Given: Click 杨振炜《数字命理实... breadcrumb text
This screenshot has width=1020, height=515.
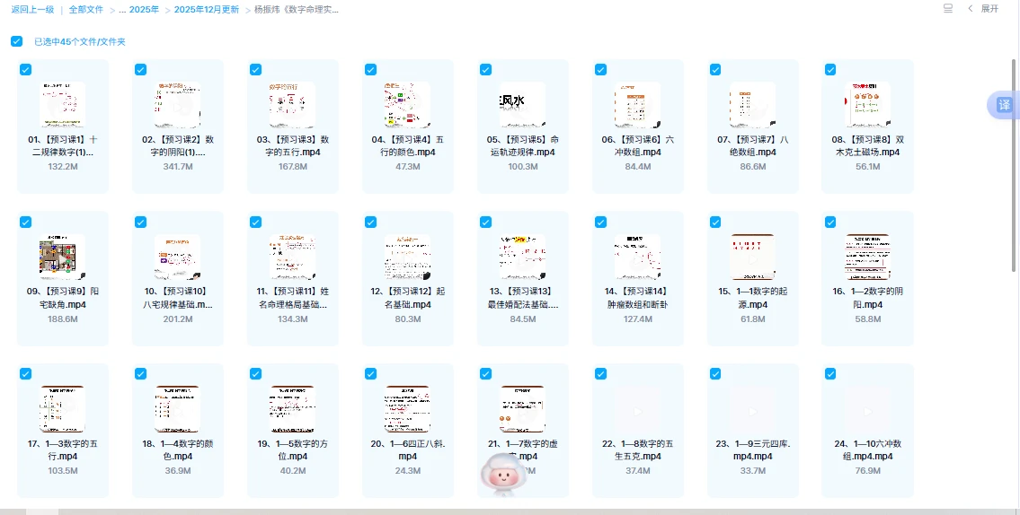Looking at the screenshot, I should [296, 10].
